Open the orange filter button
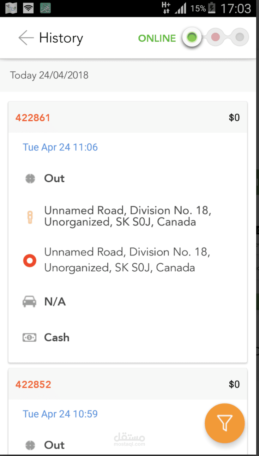The image size is (259, 456). [224, 423]
